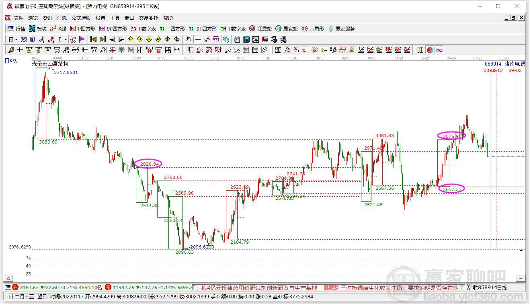Select the grid table drawing icon
The image size is (529, 304).
(420, 50)
